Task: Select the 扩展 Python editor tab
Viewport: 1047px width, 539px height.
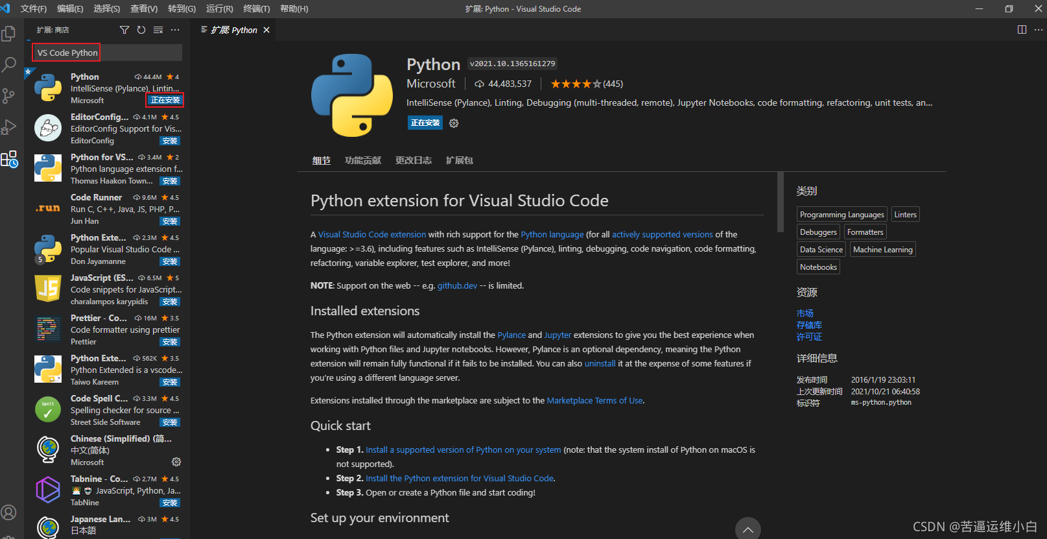Action: pos(234,30)
